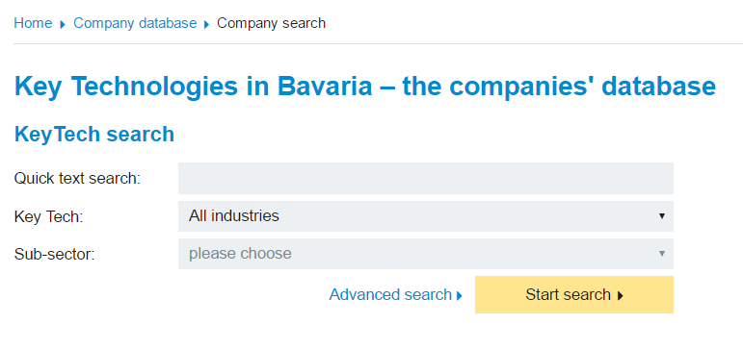Click the black arrow of Key Tech dropdown

click(x=662, y=216)
